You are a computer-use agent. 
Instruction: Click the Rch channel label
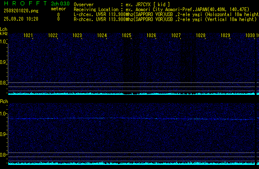[x=4, y=101]
